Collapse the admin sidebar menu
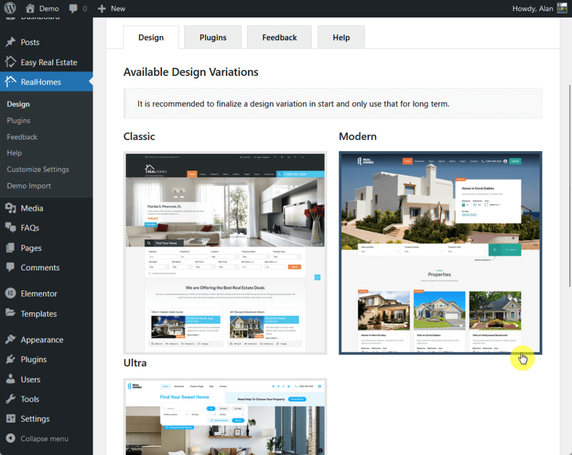This screenshot has width=572, height=455. 37,439
